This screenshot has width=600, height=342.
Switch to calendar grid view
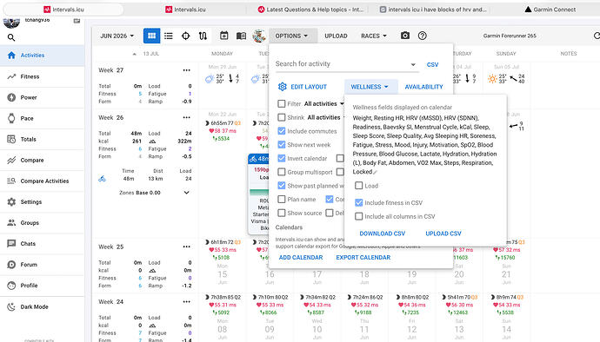(151, 36)
